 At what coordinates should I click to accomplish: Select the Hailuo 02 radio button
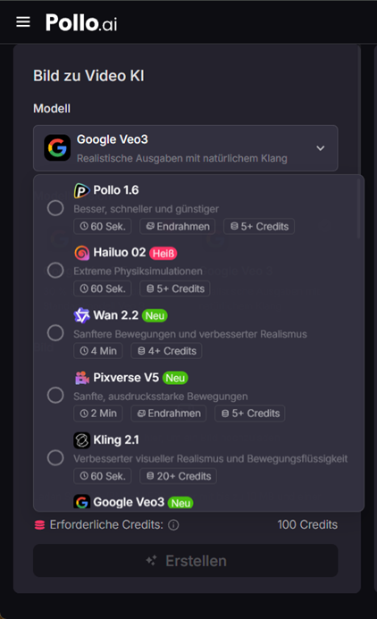[55, 271]
